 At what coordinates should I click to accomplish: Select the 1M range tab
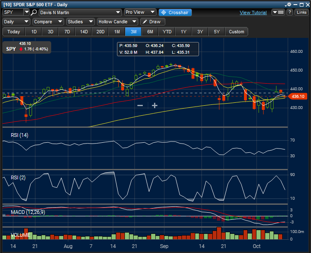pyautogui.click(x=117, y=32)
